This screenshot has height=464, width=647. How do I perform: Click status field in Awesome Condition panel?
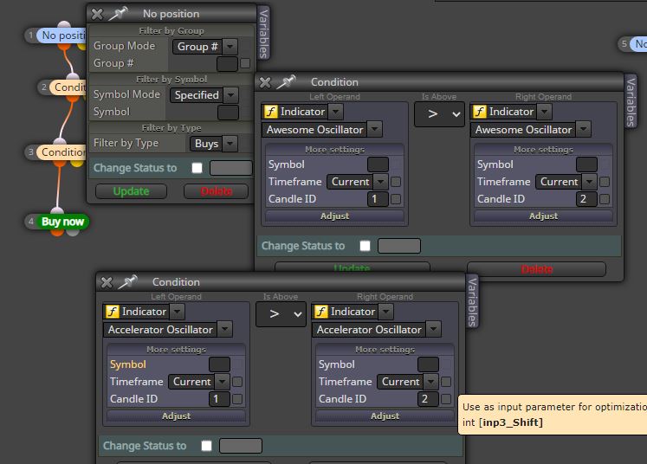coord(399,246)
